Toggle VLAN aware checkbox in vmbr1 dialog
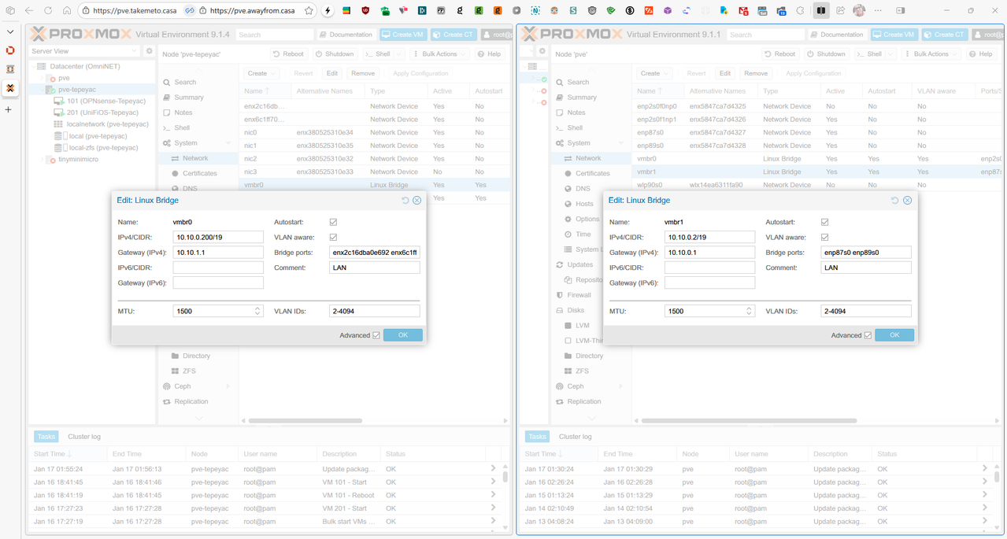 [x=824, y=237]
